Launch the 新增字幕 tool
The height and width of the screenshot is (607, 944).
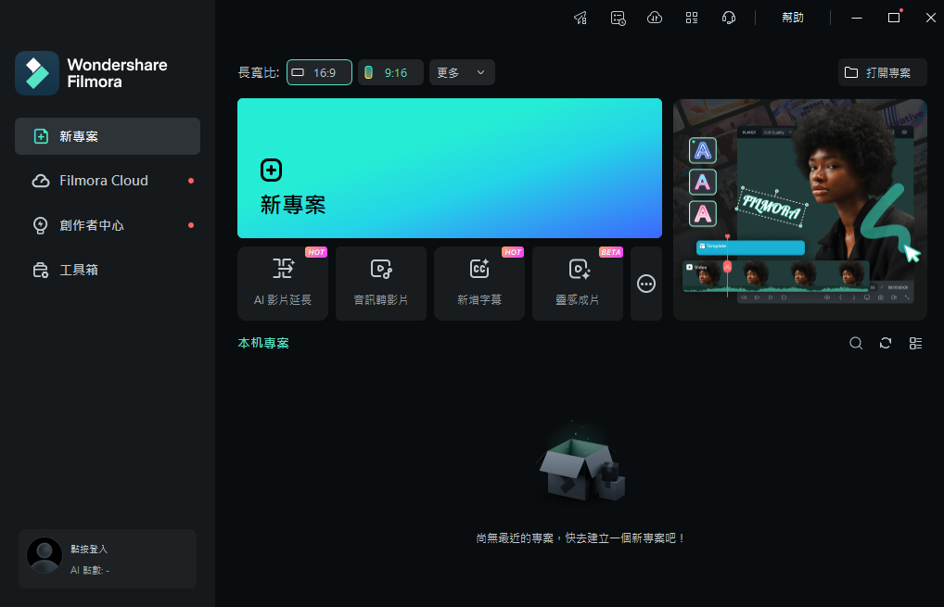[x=479, y=284]
